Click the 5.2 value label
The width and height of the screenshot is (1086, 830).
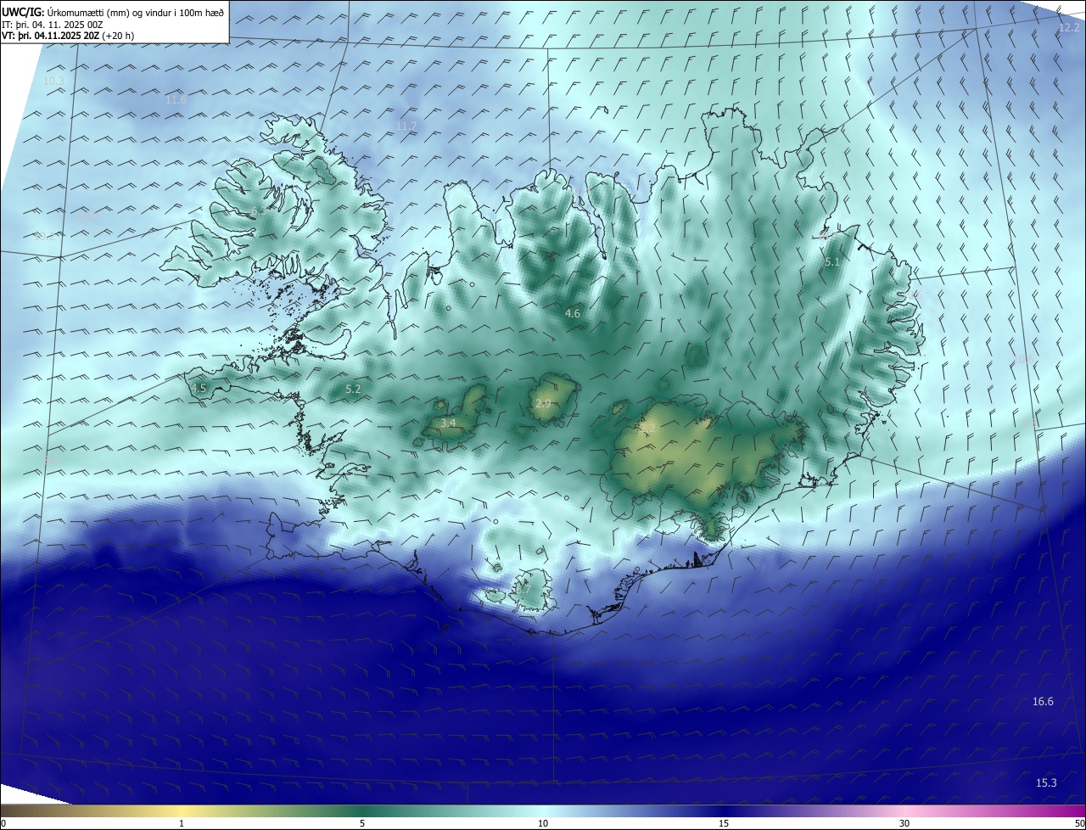(x=354, y=390)
